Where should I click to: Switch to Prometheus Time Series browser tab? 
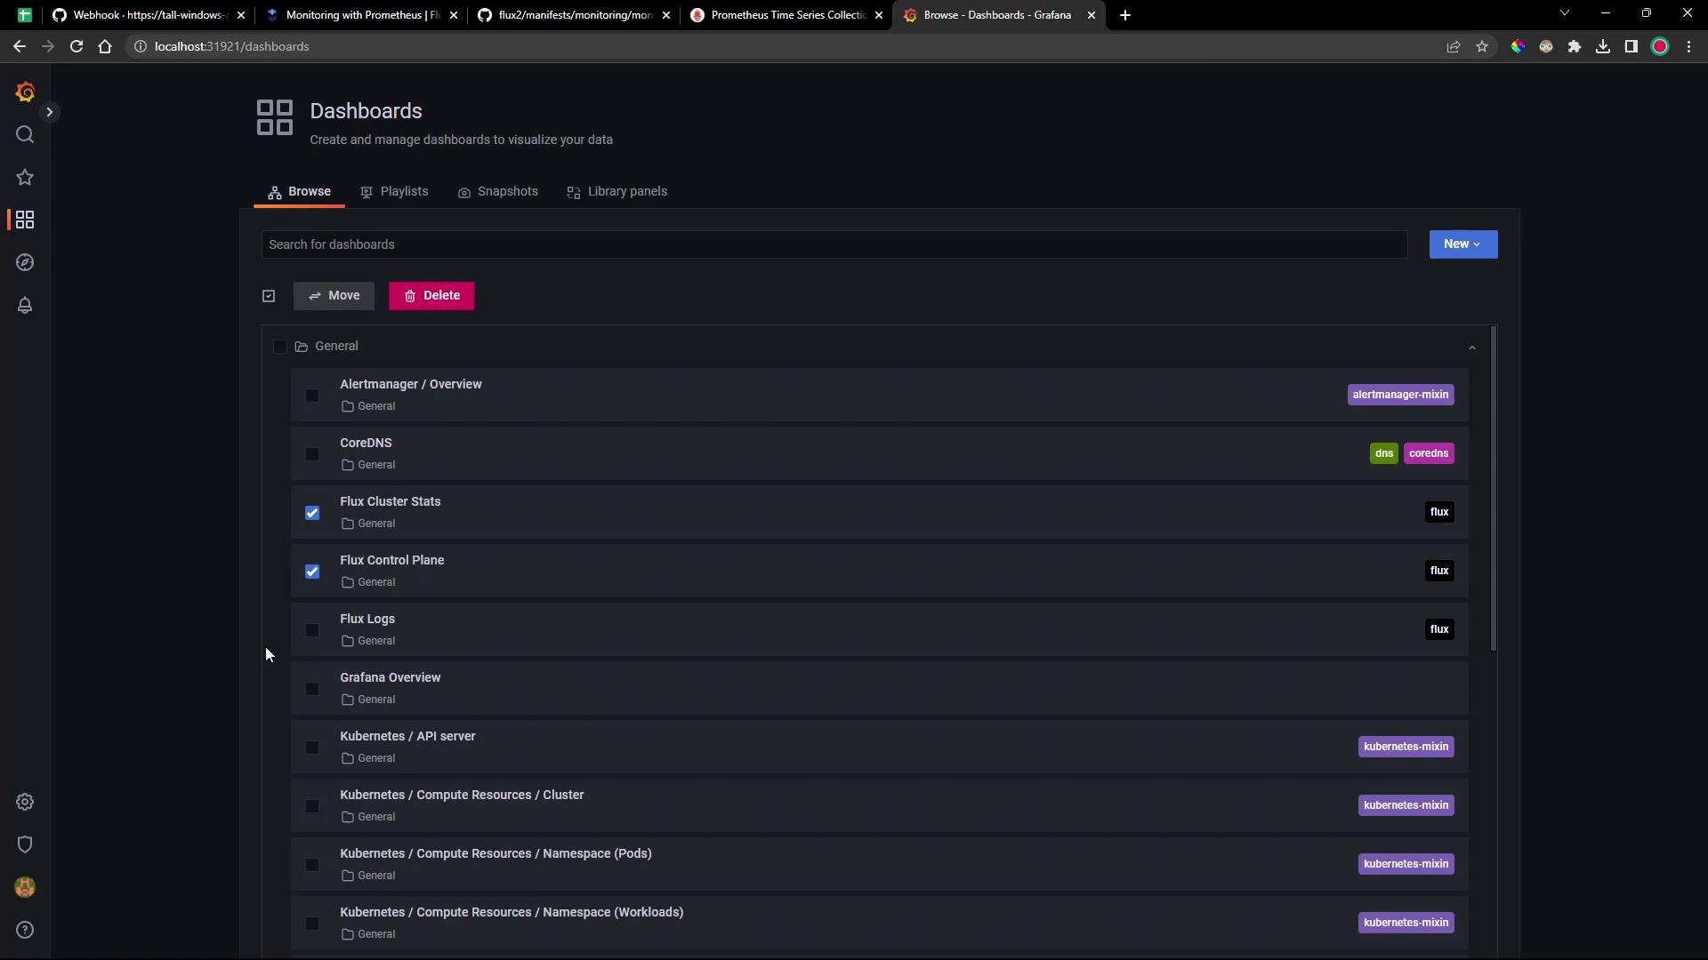pyautogui.click(x=786, y=15)
